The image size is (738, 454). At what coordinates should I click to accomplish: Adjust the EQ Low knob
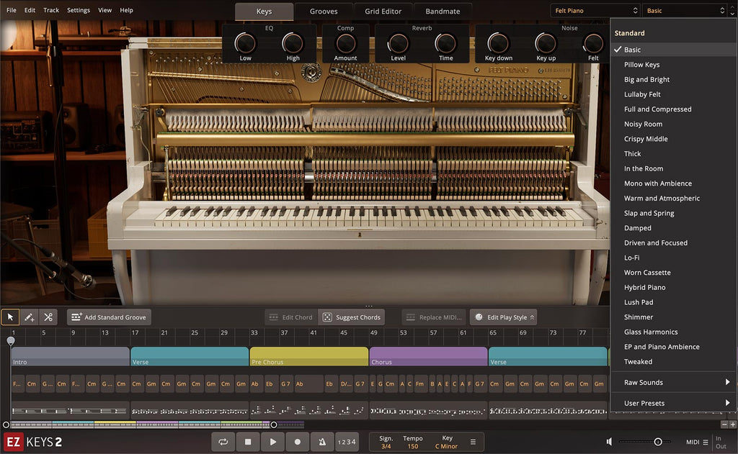pos(245,44)
